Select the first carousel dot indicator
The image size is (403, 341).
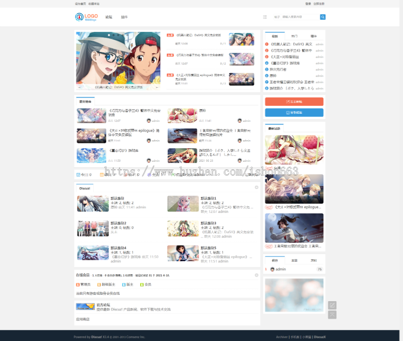pos(109,35)
